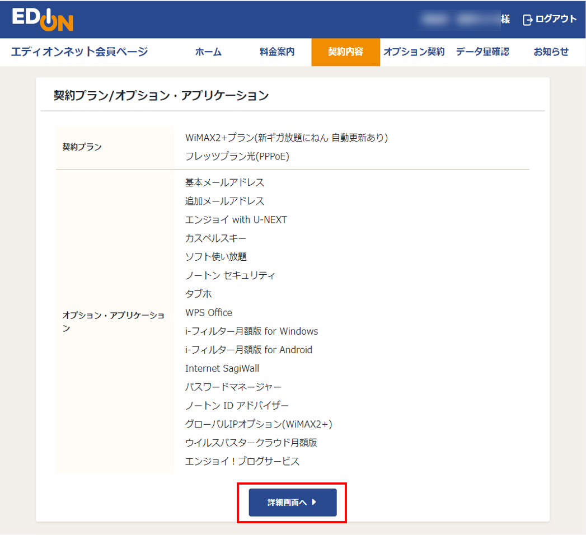
Task: Open the オプション契約 tab
Action: coord(414,51)
